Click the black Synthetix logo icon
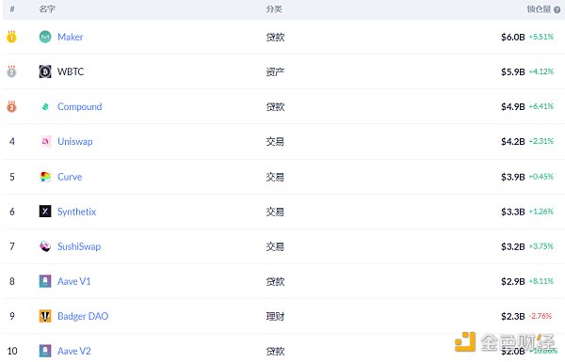Screen dimensions: 565x362 click(x=45, y=212)
